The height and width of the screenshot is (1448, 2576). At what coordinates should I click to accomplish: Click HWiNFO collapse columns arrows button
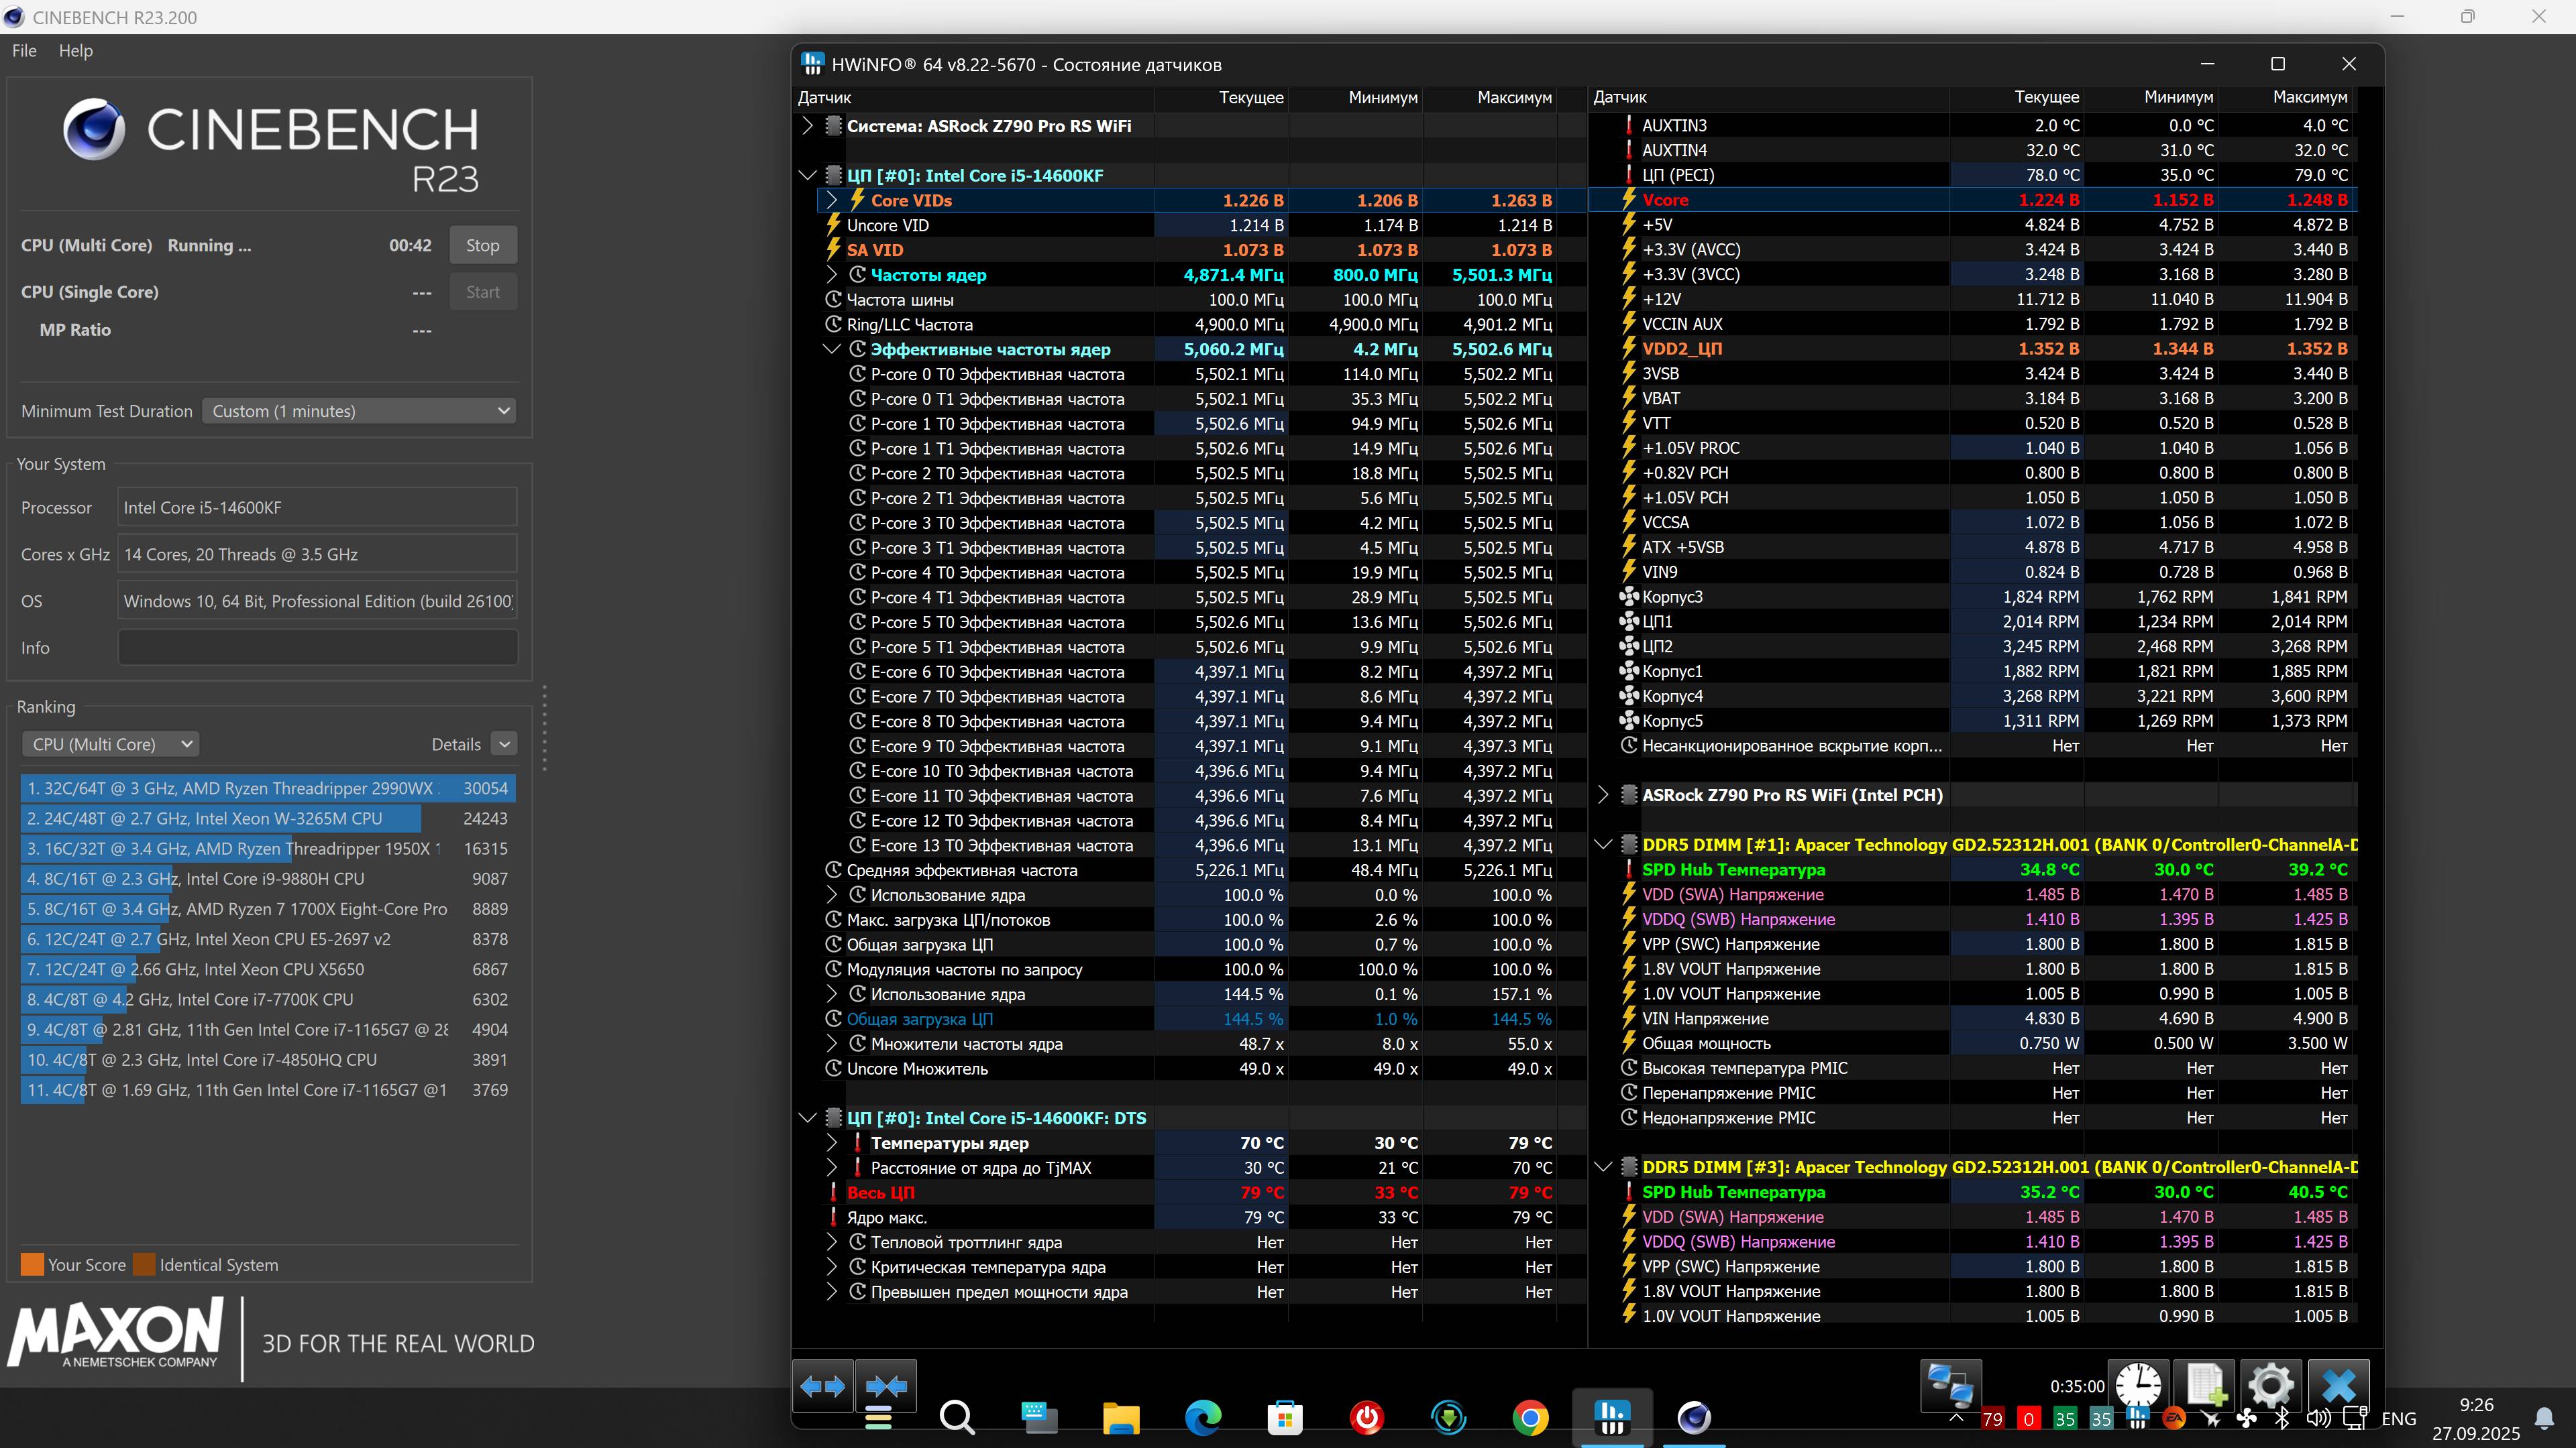(x=886, y=1386)
